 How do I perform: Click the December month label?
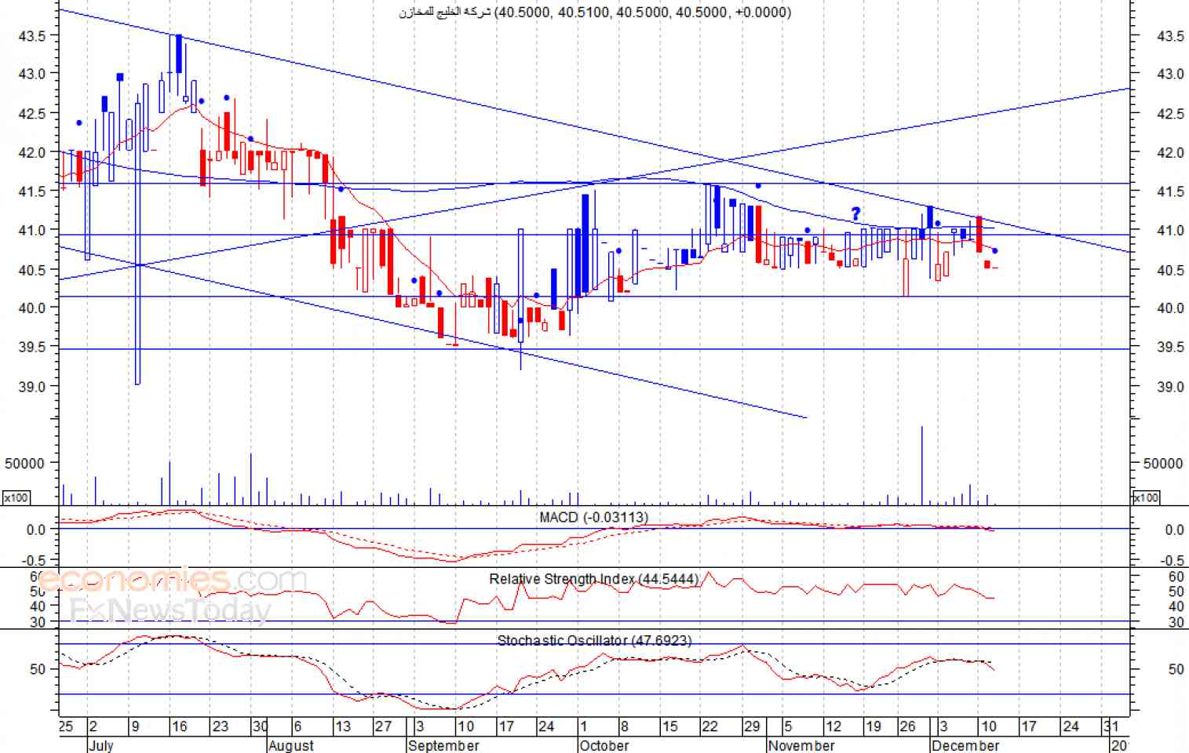[x=965, y=745]
